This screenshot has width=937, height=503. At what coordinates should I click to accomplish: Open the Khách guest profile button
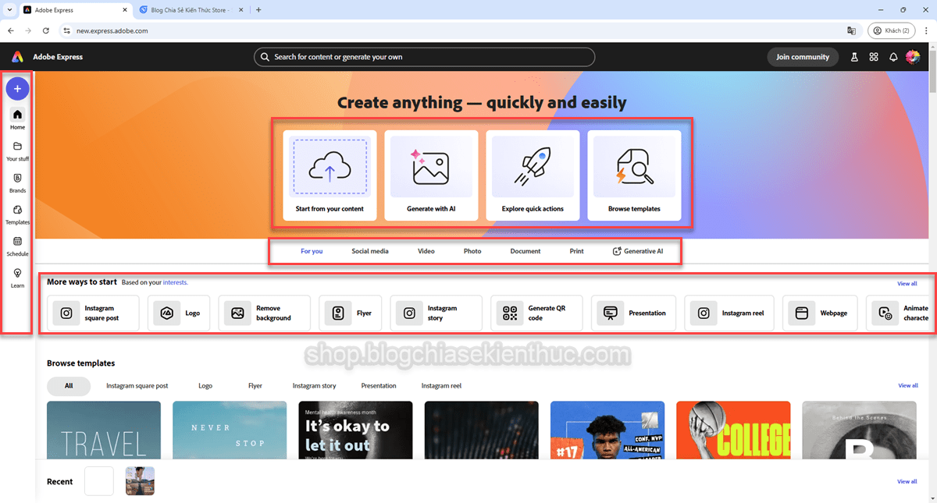click(x=891, y=30)
